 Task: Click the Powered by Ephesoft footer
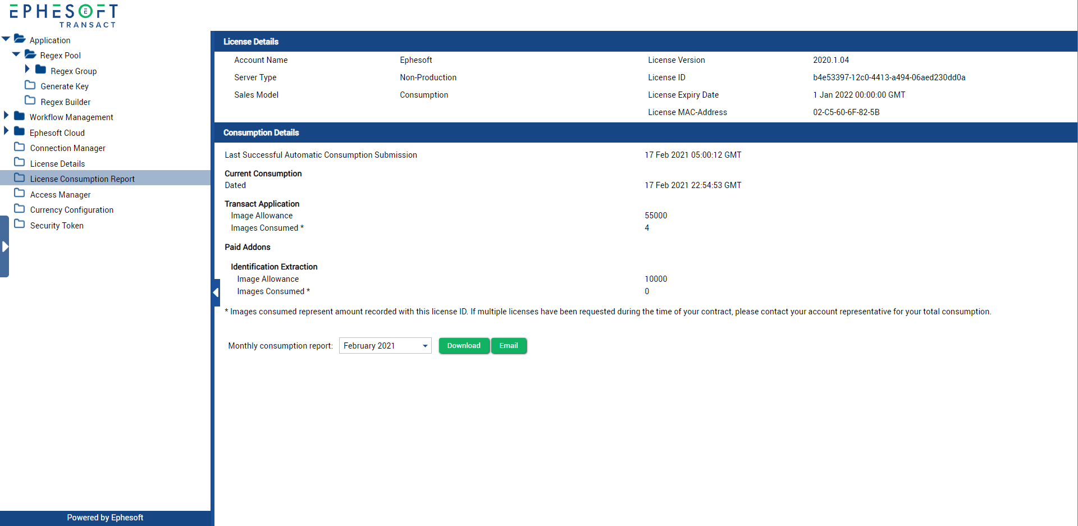coord(105,518)
